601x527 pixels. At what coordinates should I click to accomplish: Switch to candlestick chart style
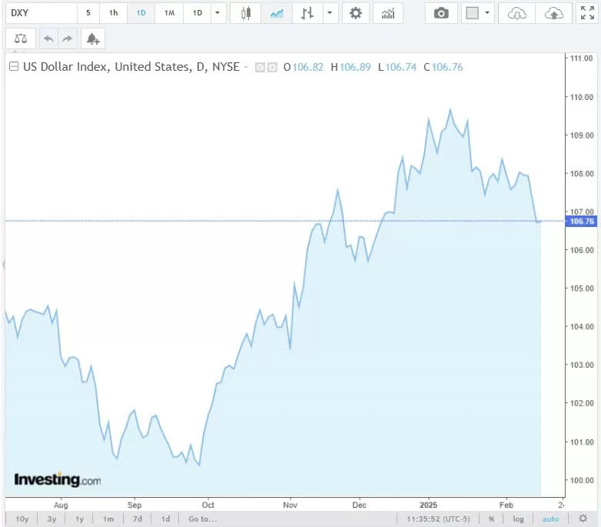246,13
